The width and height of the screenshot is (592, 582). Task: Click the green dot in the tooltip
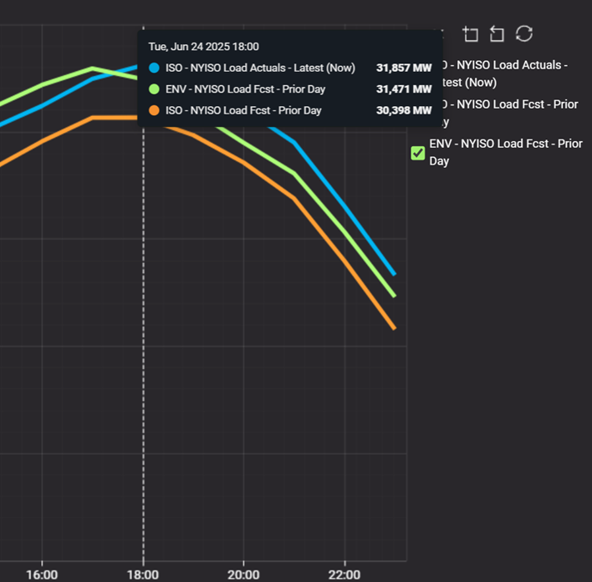tap(153, 89)
